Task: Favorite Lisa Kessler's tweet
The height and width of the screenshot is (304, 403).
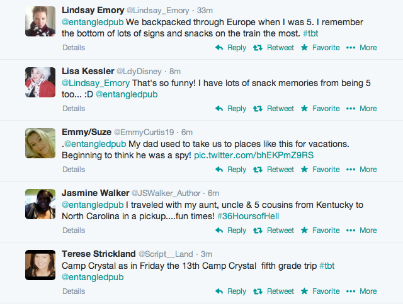Action: pyautogui.click(x=320, y=109)
